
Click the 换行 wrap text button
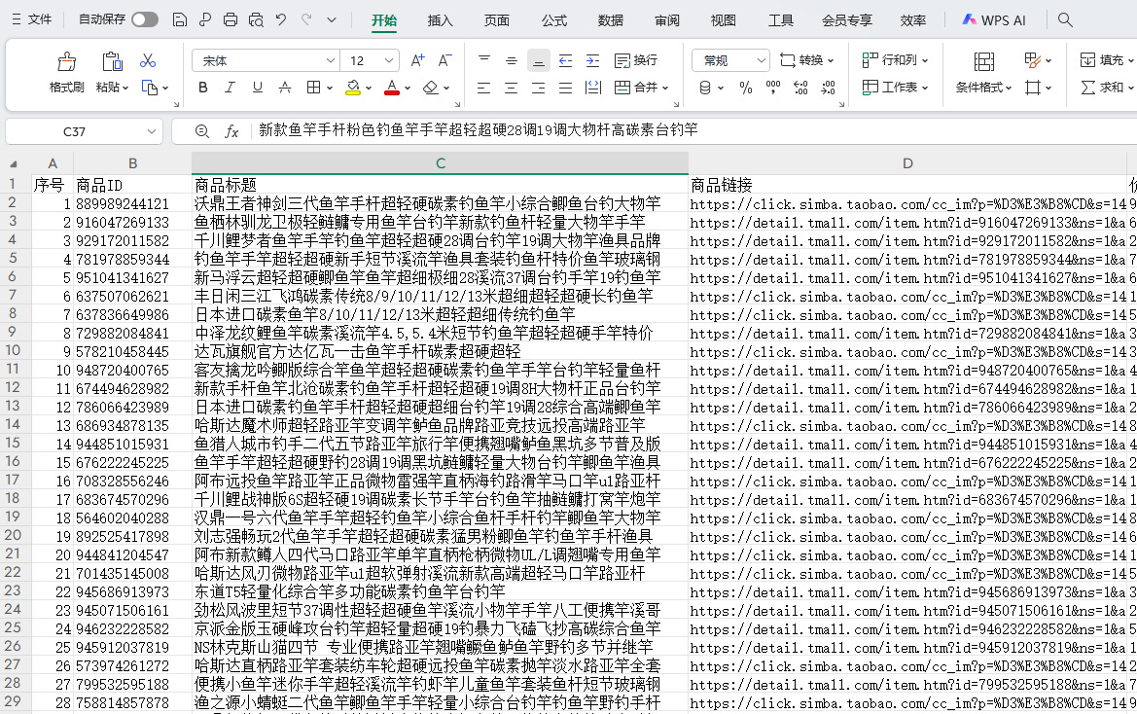[635, 60]
